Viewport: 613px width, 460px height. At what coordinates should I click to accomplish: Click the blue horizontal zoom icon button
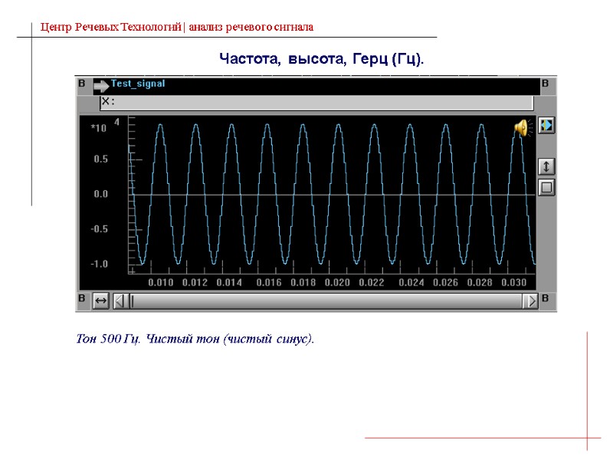pos(546,126)
